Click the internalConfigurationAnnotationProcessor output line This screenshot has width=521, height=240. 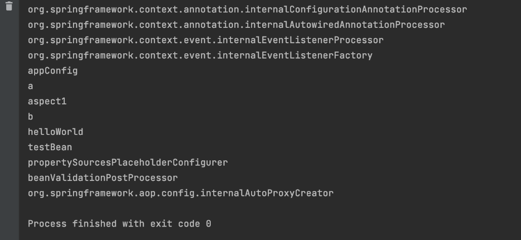[247, 10]
